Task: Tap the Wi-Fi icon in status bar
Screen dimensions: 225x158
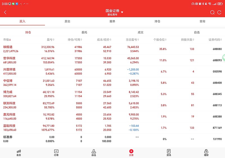Action: coord(210,4)
